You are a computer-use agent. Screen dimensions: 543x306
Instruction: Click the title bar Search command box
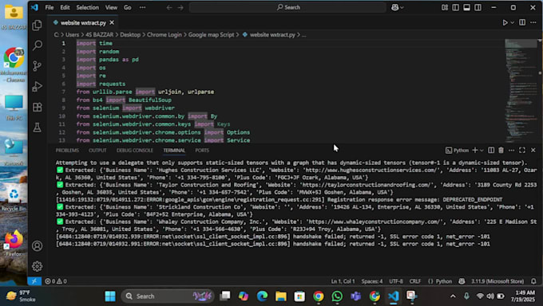pos(287,7)
